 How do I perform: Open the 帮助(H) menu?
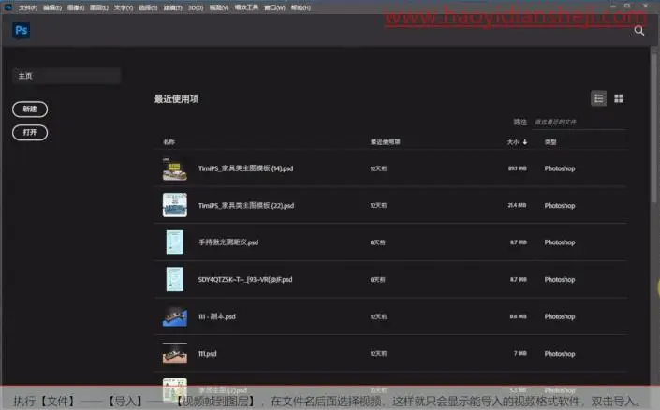click(x=301, y=7)
